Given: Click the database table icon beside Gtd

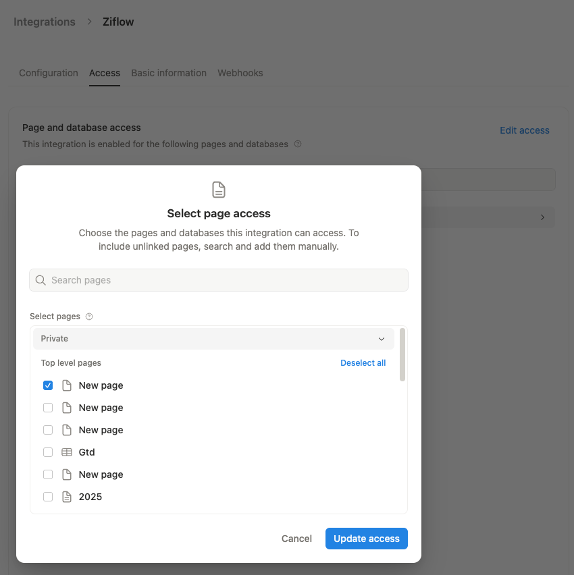Looking at the screenshot, I should 66,451.
